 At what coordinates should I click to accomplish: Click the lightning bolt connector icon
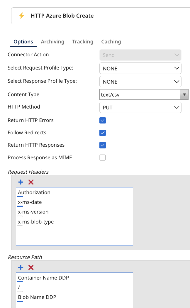pos(21,16)
